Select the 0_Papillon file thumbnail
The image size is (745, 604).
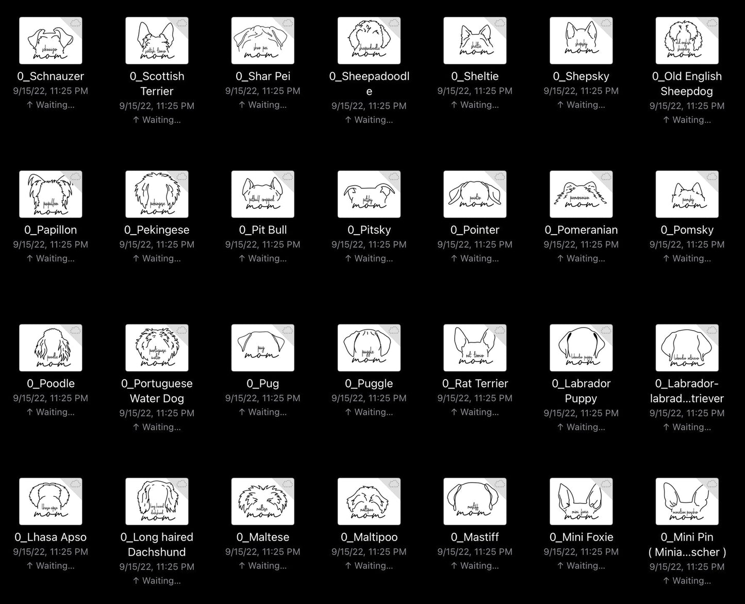coord(51,194)
